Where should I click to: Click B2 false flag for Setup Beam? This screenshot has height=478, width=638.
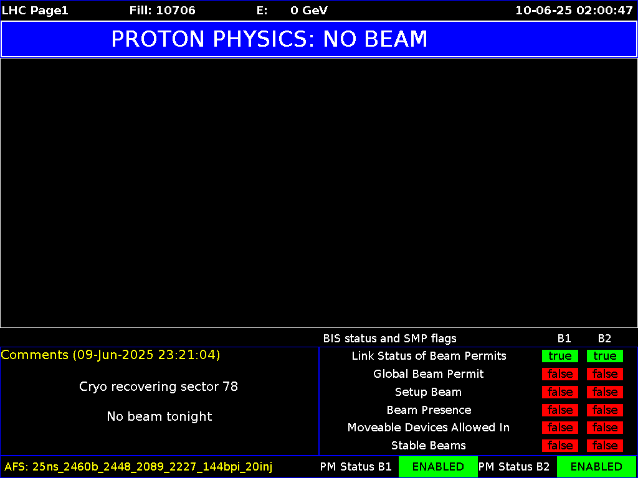pyautogui.click(x=604, y=392)
